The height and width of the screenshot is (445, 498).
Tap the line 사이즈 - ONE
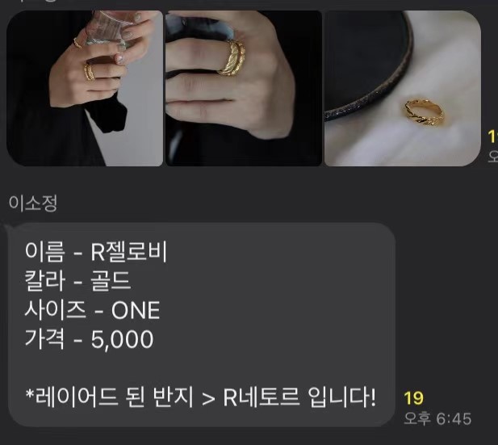92,310
